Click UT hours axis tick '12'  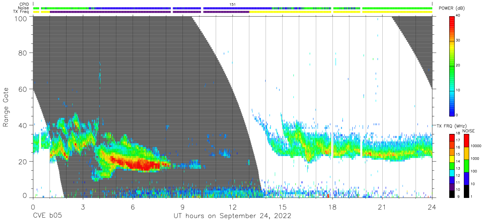(232, 207)
